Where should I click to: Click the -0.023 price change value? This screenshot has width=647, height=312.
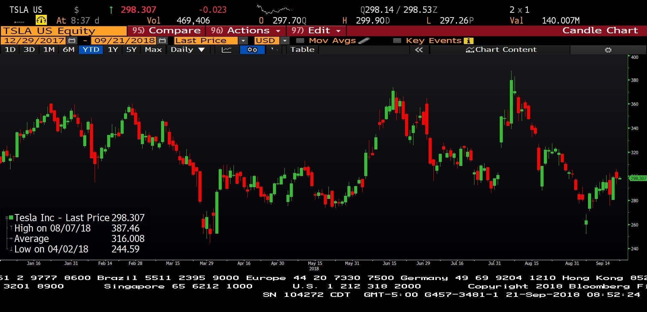tap(213, 10)
